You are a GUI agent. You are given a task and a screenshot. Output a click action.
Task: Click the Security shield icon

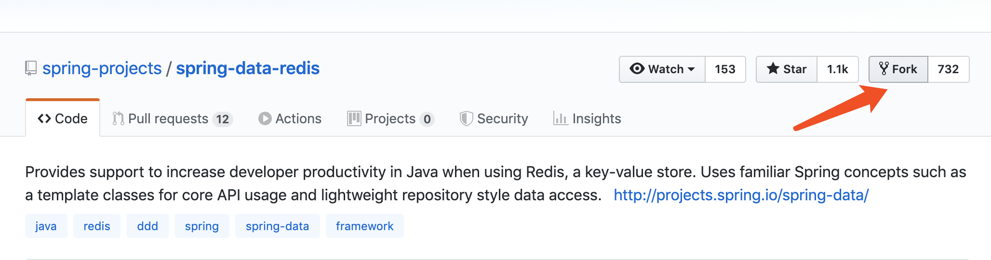(x=466, y=118)
